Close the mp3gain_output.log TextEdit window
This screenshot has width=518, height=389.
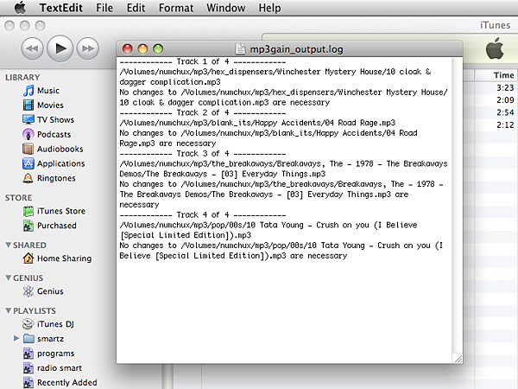127,49
